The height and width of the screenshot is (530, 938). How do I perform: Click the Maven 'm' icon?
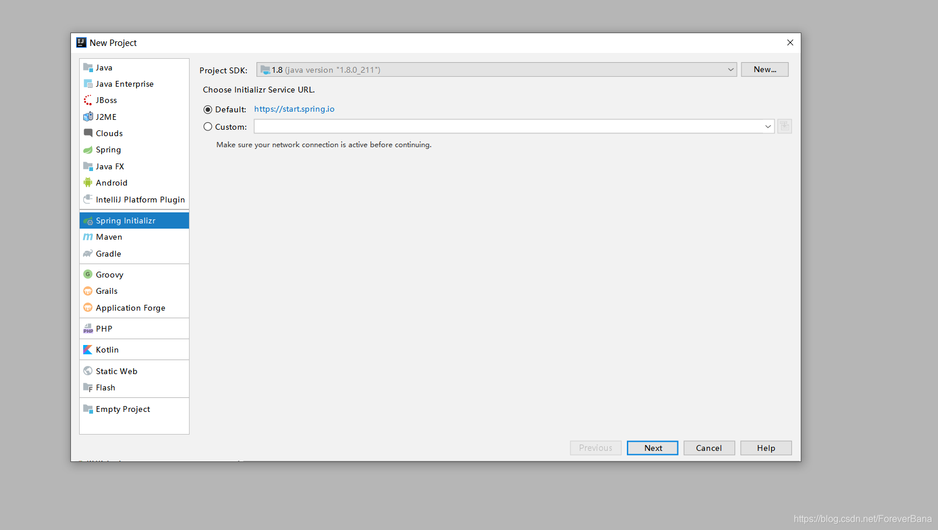tap(88, 237)
